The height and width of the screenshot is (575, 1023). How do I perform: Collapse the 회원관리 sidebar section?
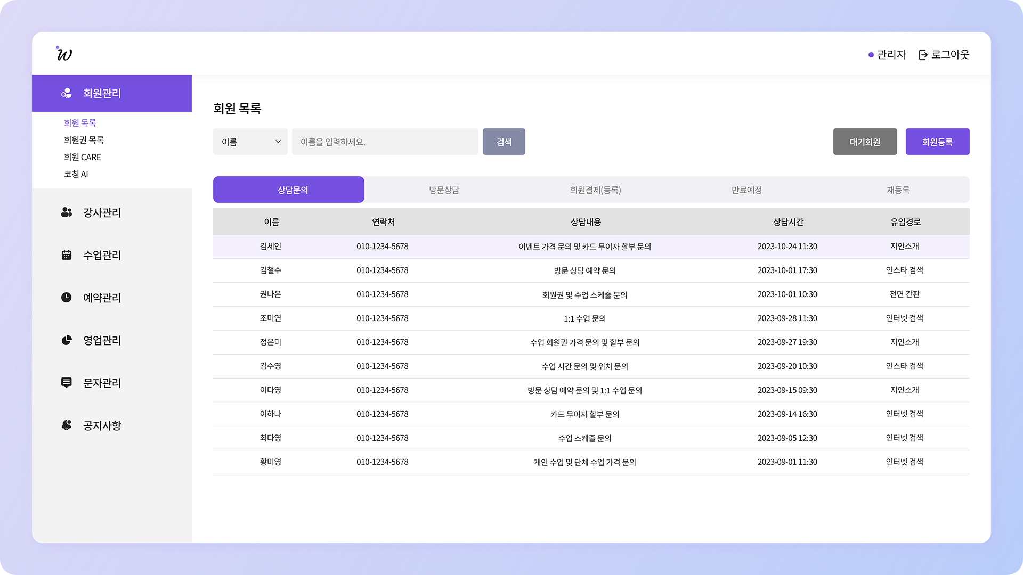(x=112, y=93)
